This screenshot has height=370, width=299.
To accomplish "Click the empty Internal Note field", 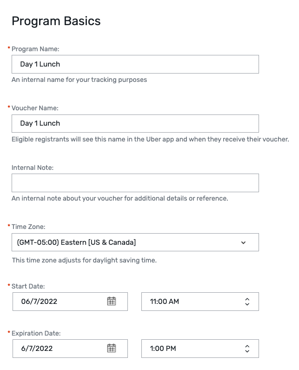I will pos(135,183).
